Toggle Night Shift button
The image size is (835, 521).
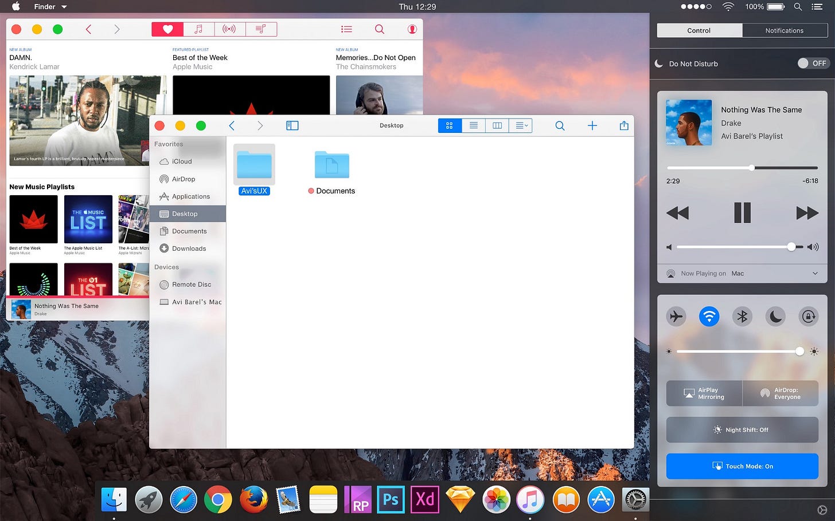[x=742, y=430]
